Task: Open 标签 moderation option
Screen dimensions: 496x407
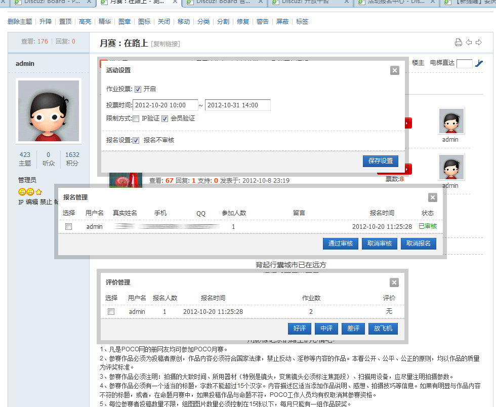Action: click(x=302, y=22)
